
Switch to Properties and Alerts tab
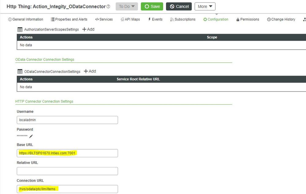(x=69, y=19)
